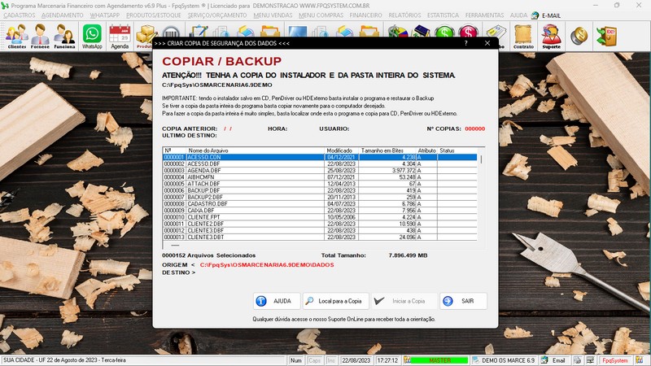Screen dimensions: 651x366
Task: Click the rightmost users icon in status bar
Action: 640,360
